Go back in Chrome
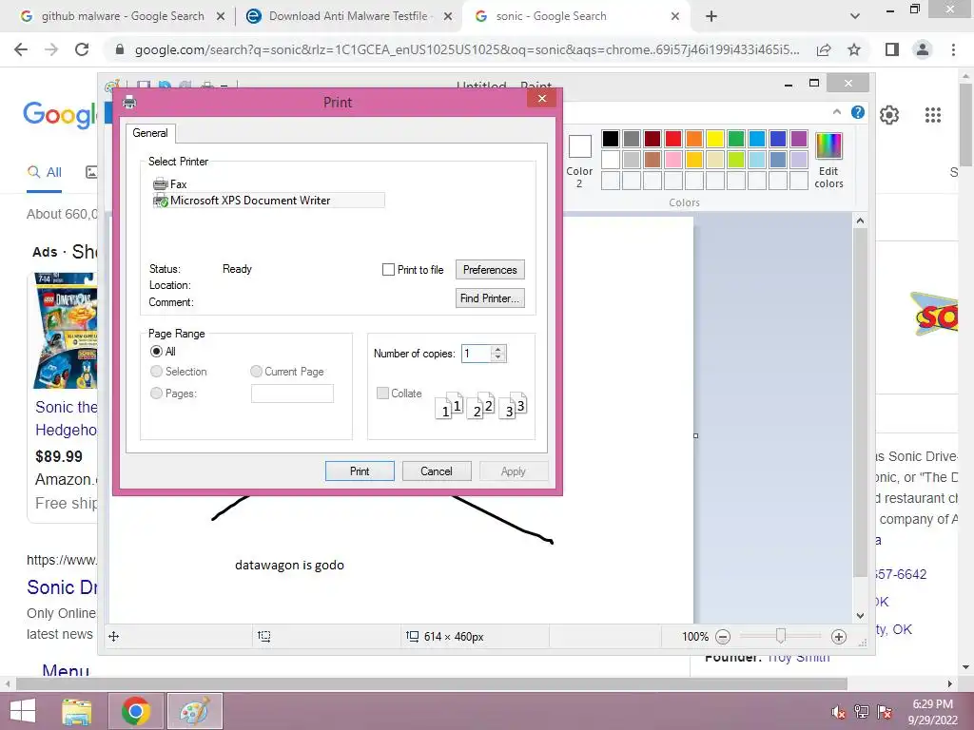974x730 pixels. (21, 49)
